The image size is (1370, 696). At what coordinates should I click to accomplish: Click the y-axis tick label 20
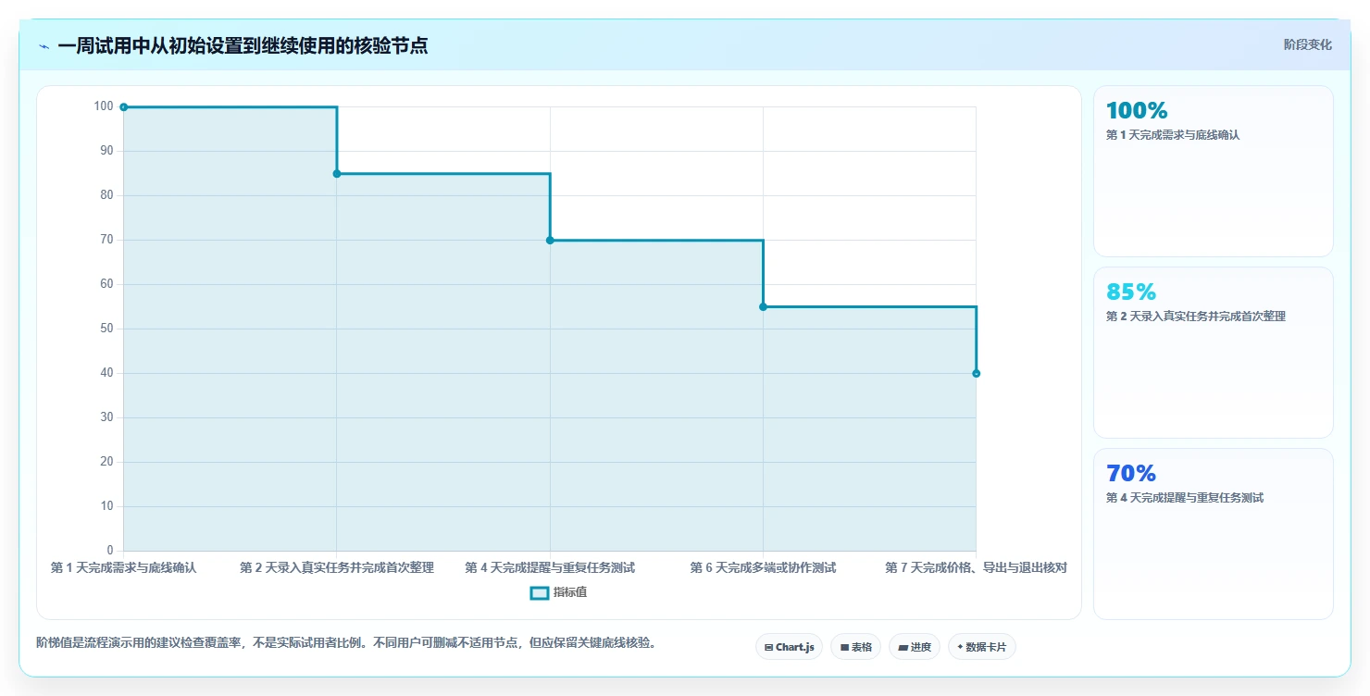106,462
